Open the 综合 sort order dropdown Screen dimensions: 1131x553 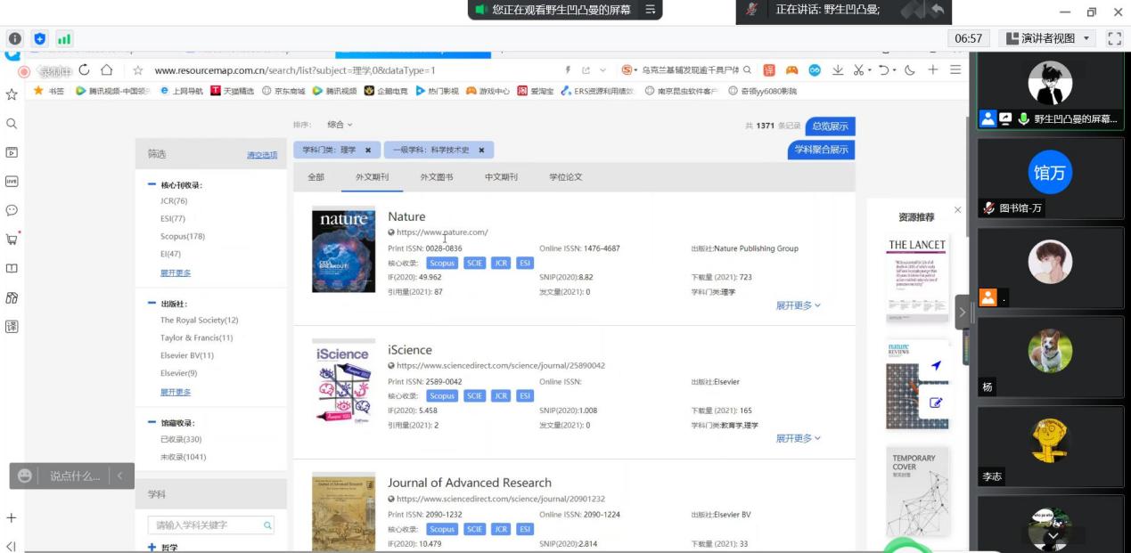pos(340,125)
